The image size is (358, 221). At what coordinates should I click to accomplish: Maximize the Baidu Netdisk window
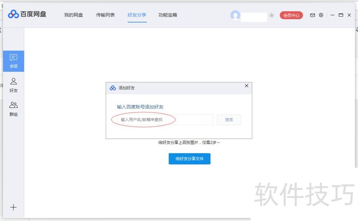[341, 15]
